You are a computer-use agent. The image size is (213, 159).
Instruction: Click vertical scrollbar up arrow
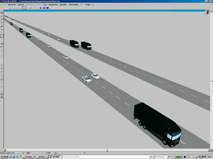212,11
